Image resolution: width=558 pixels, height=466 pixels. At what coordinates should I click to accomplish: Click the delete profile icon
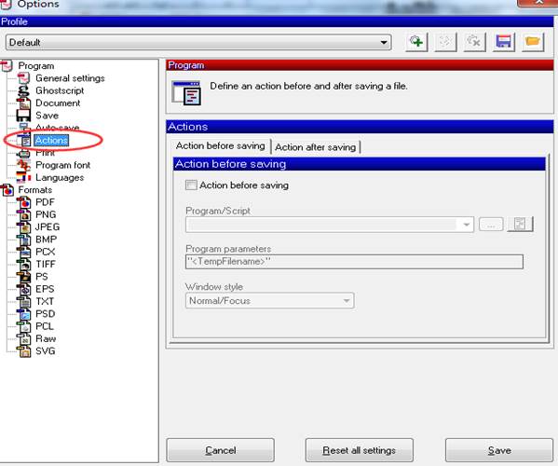[474, 42]
